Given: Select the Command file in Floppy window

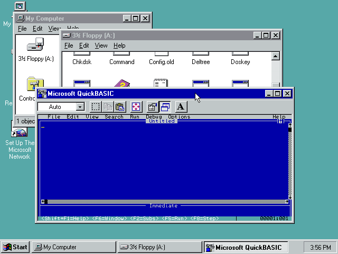Looking at the screenshot, I should (122, 59).
